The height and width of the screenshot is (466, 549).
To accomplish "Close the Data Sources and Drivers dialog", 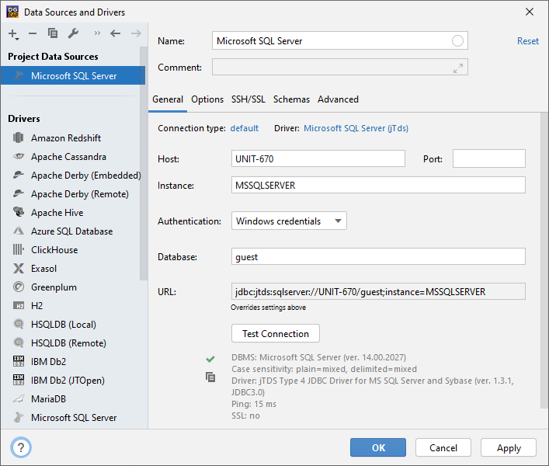I will point(530,12).
